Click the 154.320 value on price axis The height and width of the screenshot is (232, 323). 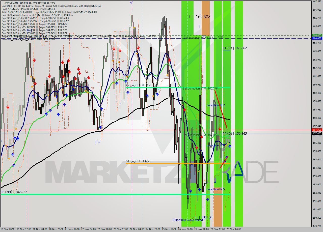(317, 168)
